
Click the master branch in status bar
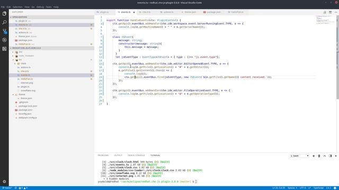(7, 188)
